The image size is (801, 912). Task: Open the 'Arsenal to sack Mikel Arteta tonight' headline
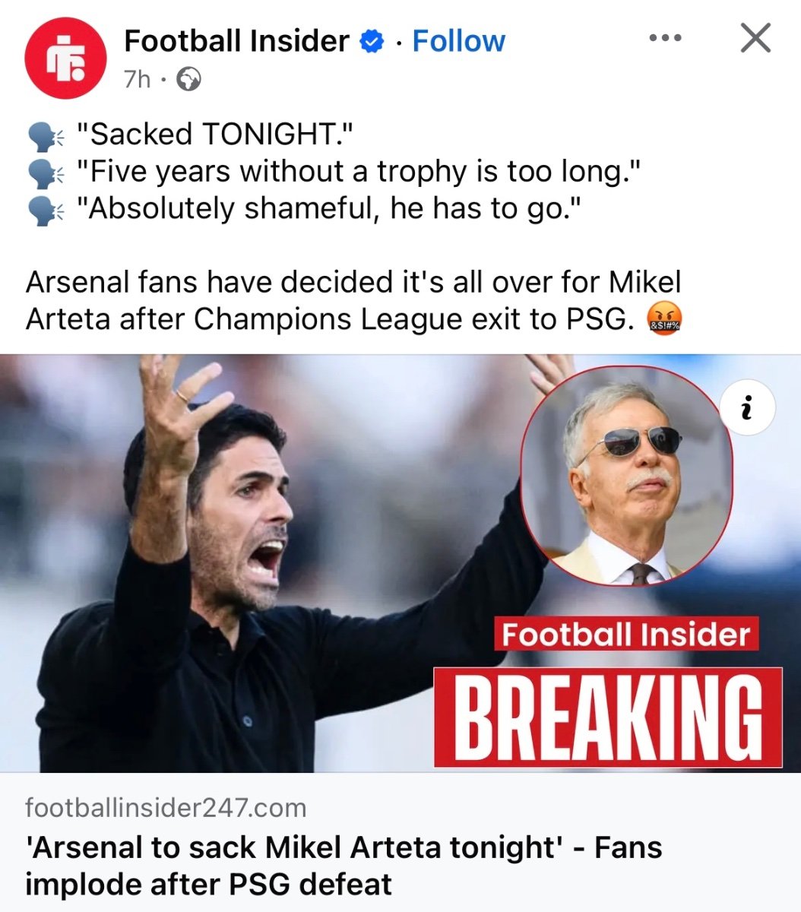344,866
